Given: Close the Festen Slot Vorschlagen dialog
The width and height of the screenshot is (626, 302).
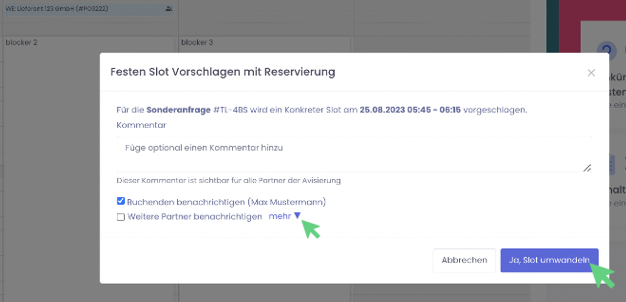Looking at the screenshot, I should point(591,73).
